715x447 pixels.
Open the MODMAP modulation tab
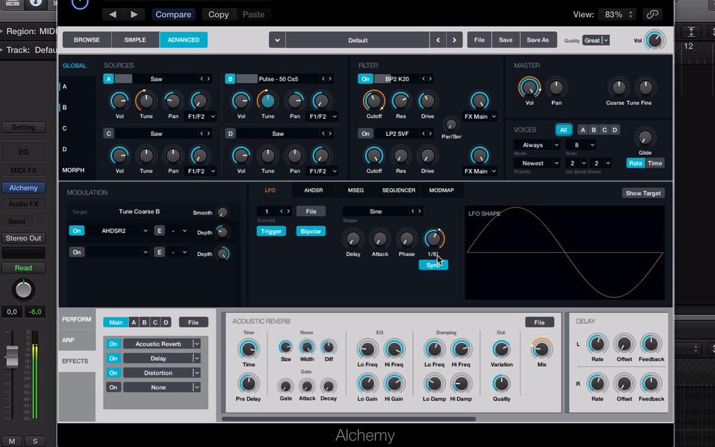pos(441,190)
